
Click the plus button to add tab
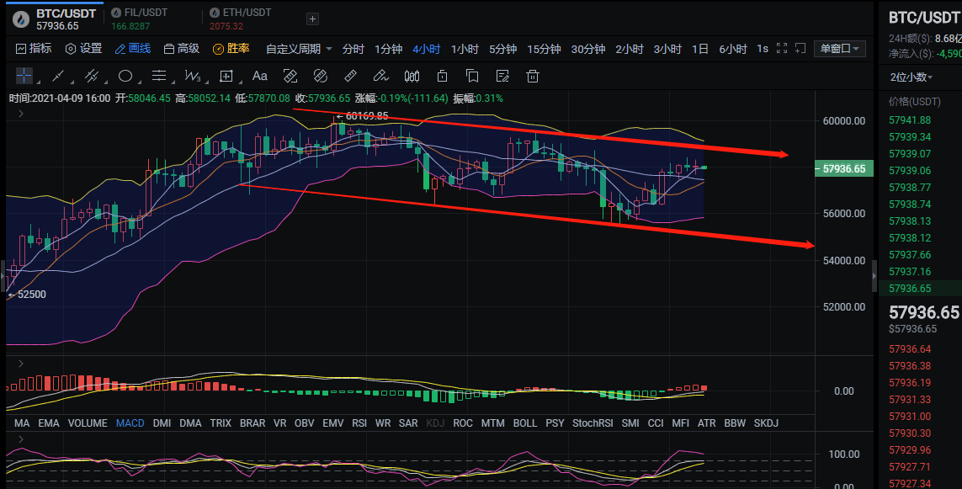(312, 19)
